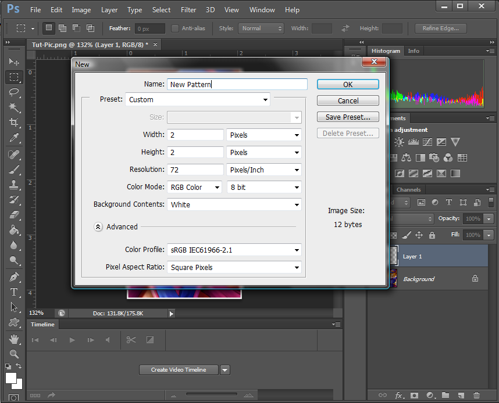Open the Image menu
The height and width of the screenshot is (403, 499).
(81, 10)
